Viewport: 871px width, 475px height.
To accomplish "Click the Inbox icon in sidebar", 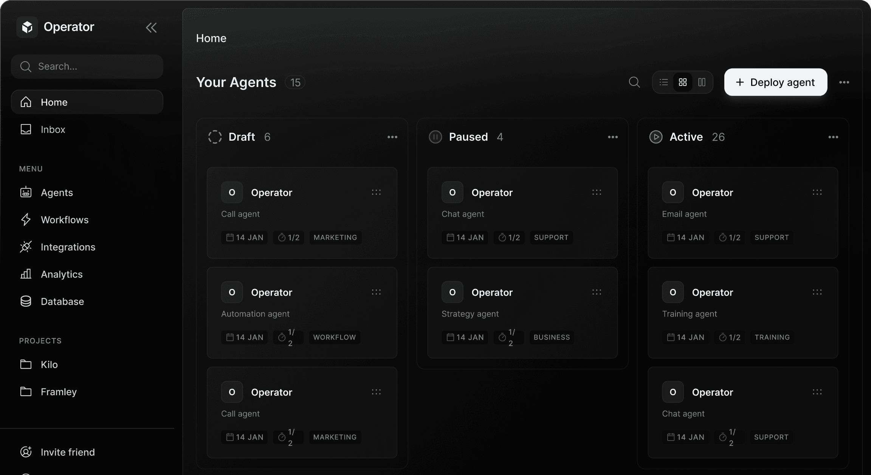I will click(x=26, y=129).
